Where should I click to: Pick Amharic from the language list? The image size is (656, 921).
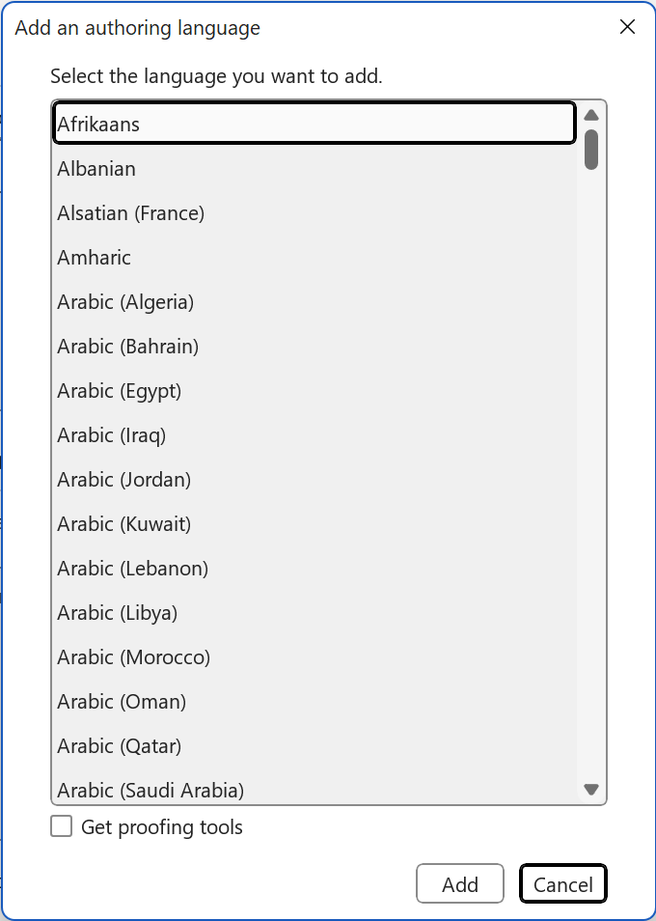point(314,257)
